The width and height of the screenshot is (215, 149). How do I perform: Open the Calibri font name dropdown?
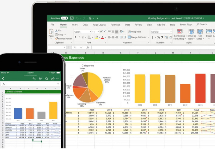click(82, 32)
